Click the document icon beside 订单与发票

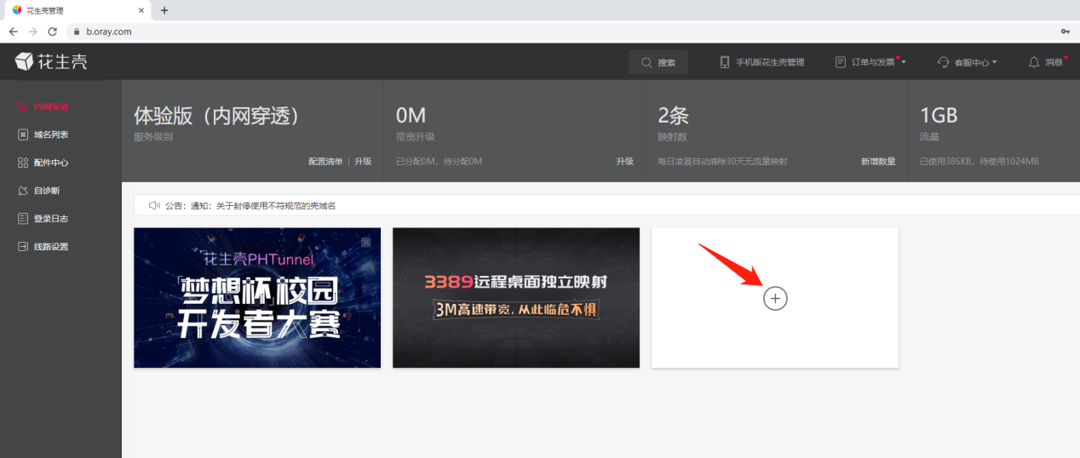(841, 62)
